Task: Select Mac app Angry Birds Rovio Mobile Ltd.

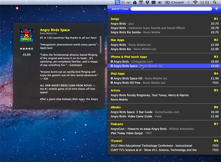Action: pyautogui.click(x=164, y=45)
